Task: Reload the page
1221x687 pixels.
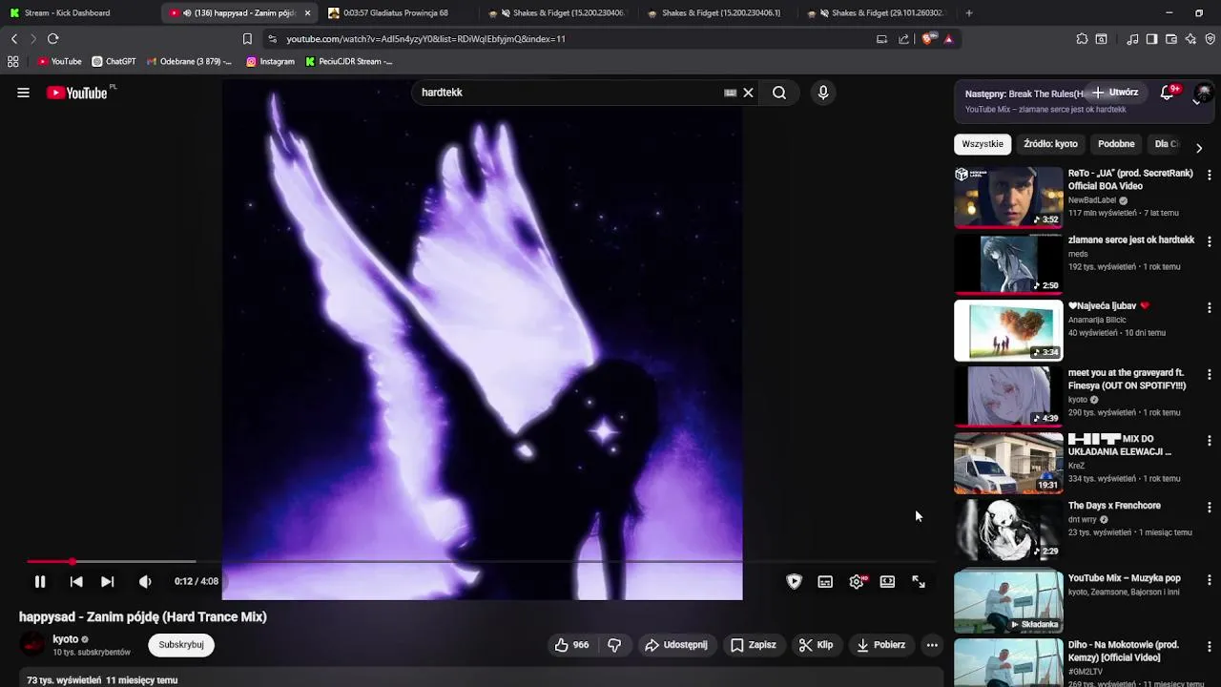Action: [x=53, y=39]
